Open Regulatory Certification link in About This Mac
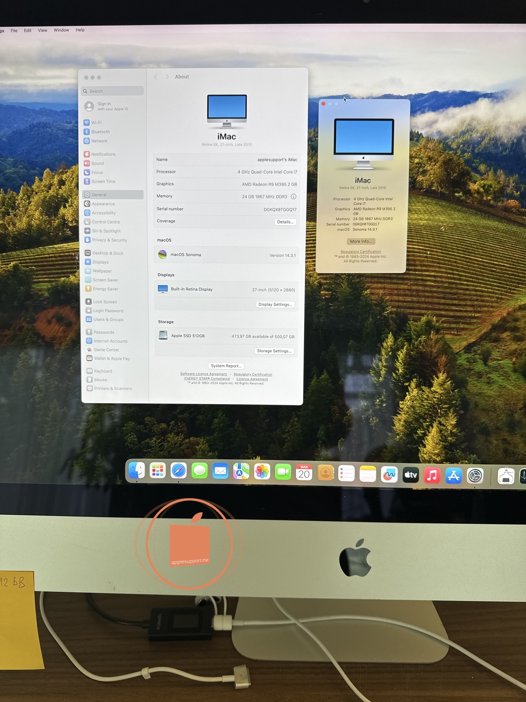 (361, 252)
